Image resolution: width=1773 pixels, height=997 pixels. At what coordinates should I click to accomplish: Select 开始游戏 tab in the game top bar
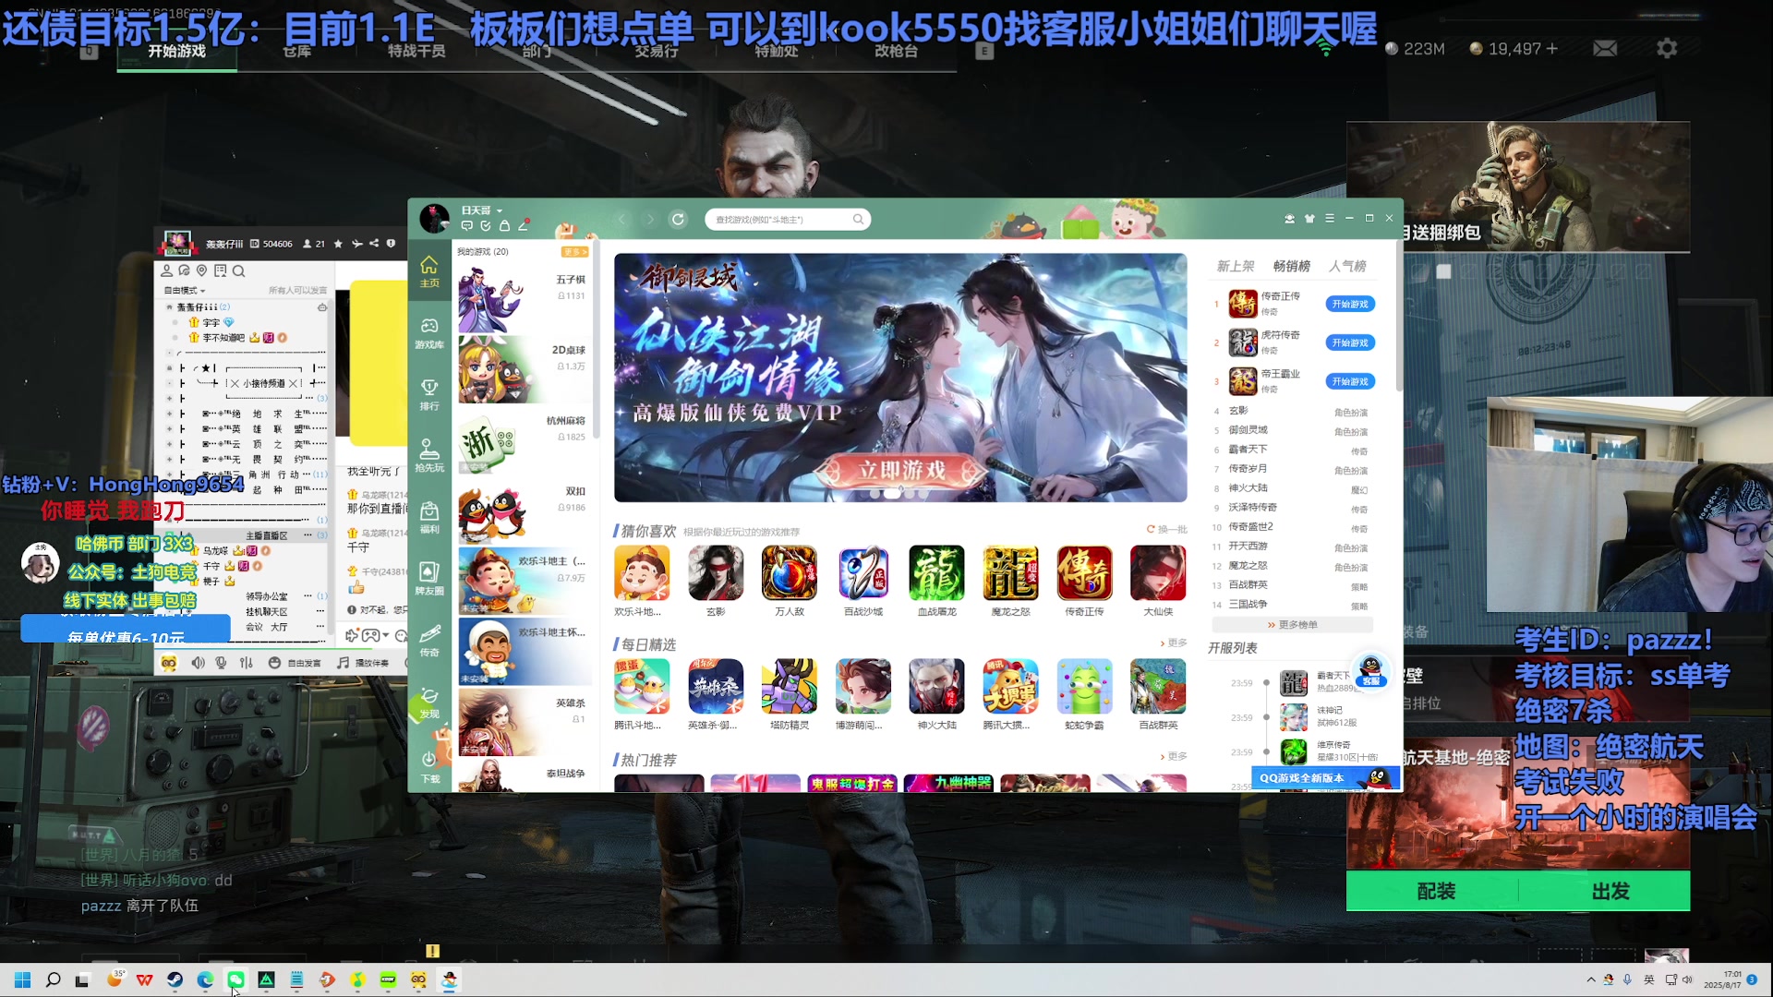[176, 52]
